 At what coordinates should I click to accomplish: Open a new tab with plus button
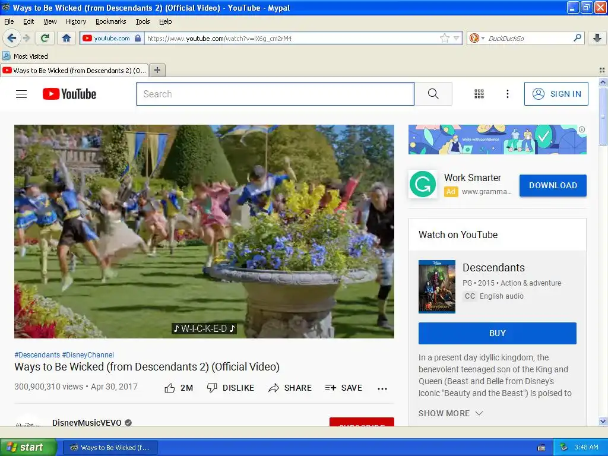(157, 70)
